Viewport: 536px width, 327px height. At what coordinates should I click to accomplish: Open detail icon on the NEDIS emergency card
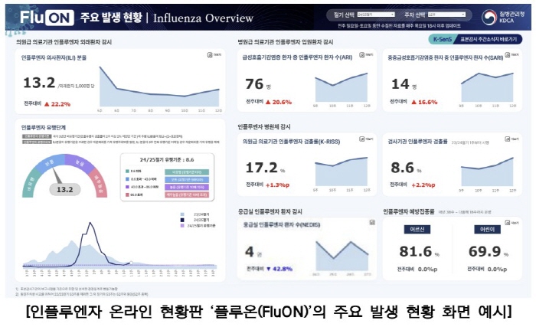(x=372, y=222)
